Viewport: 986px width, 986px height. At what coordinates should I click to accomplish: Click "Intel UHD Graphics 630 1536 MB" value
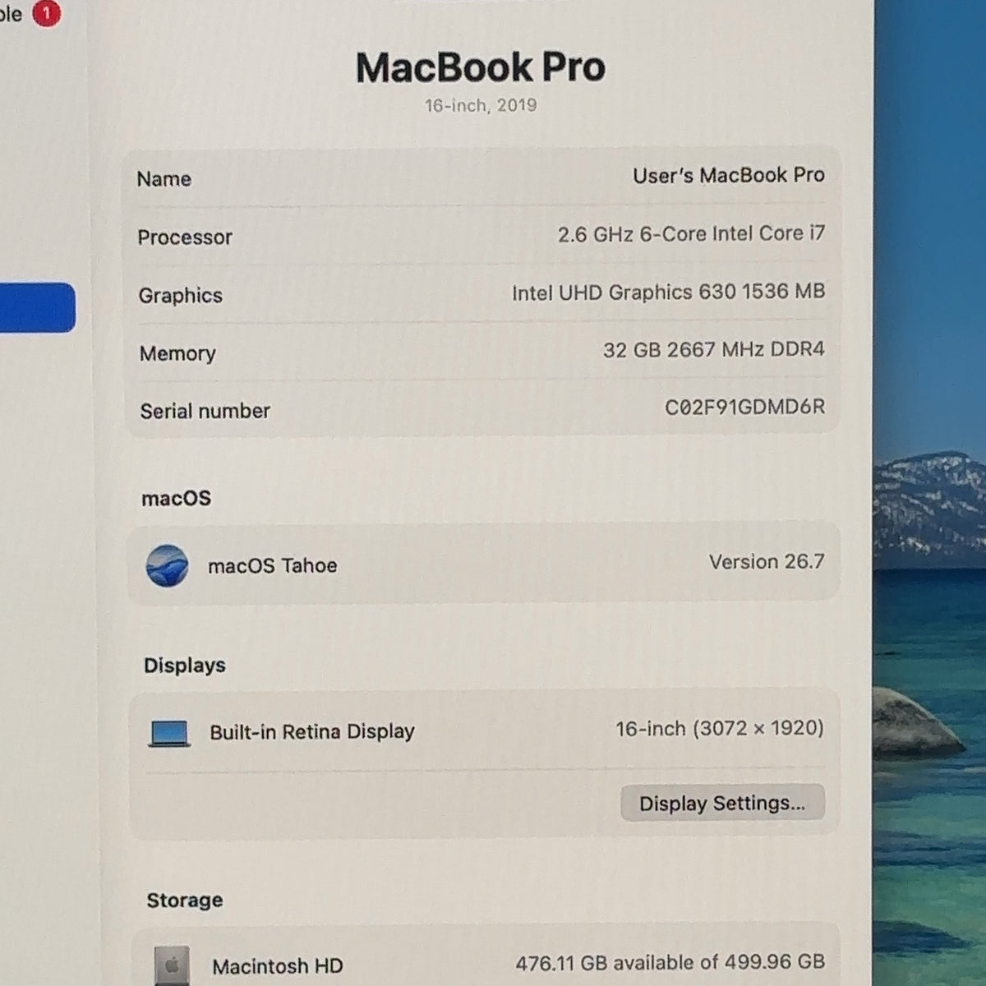point(668,292)
